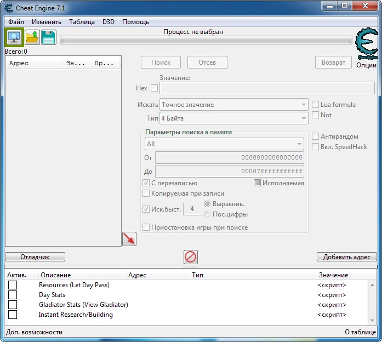Open the Помощь menu
Screen dimensions: 382x342
pos(136,22)
